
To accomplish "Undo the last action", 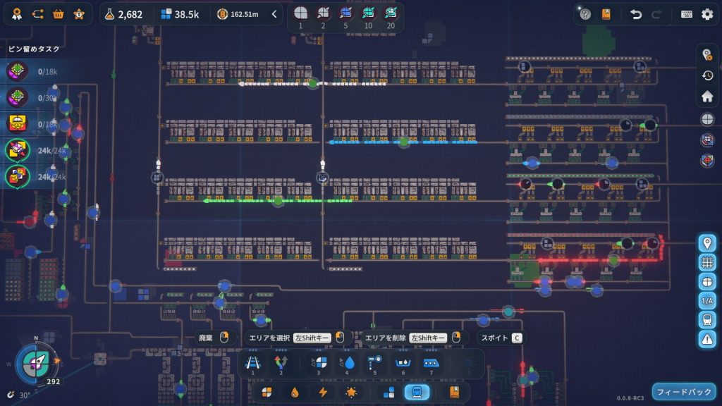I will (636, 14).
